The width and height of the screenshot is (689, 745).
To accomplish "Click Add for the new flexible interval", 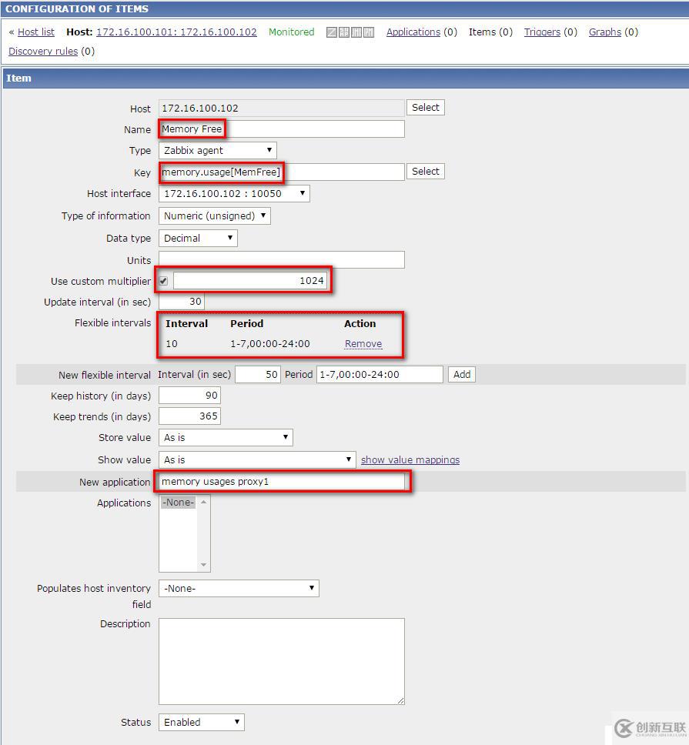I will coord(461,374).
